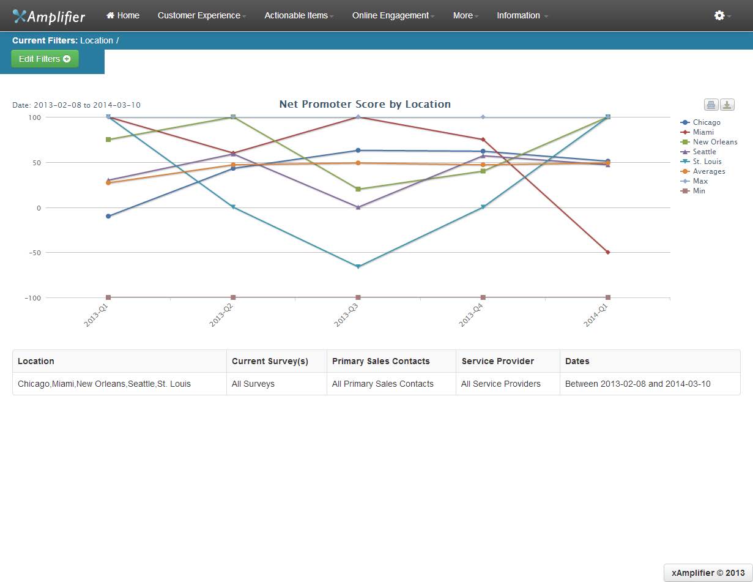The height and width of the screenshot is (582, 753).
Task: Toggle the Chicago series in legend
Action: pyautogui.click(x=700, y=122)
